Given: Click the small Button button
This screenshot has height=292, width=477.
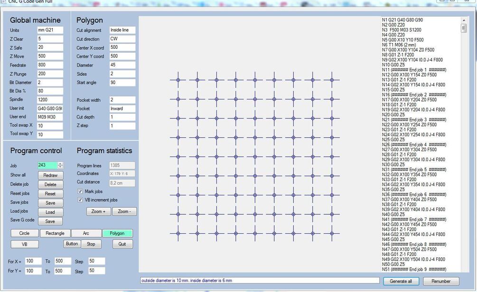Looking at the screenshot, I should tap(72, 244).
